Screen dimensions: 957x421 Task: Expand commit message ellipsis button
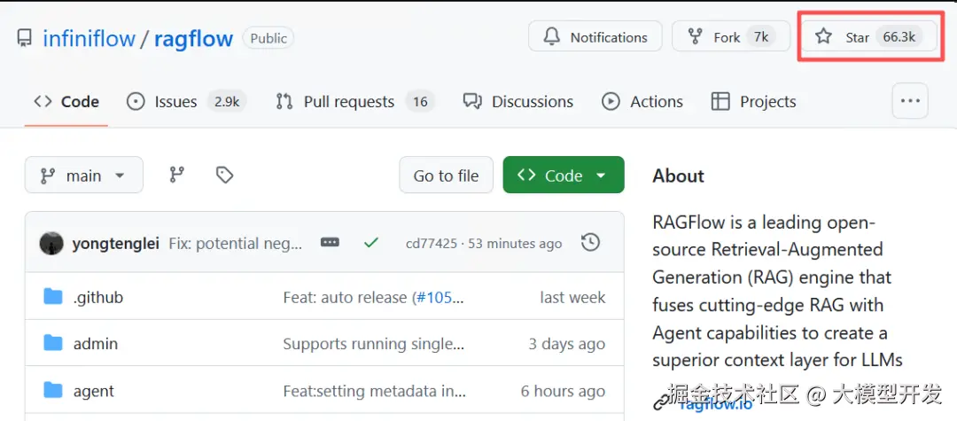click(330, 243)
